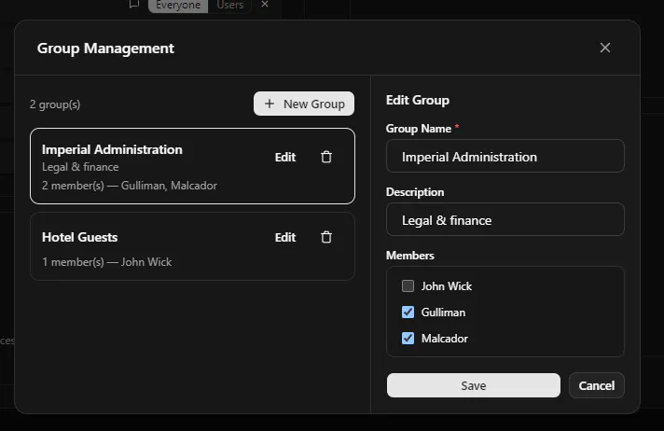Check the John Wick member checkbox
Image resolution: width=664 pixels, height=431 pixels.
pos(408,286)
